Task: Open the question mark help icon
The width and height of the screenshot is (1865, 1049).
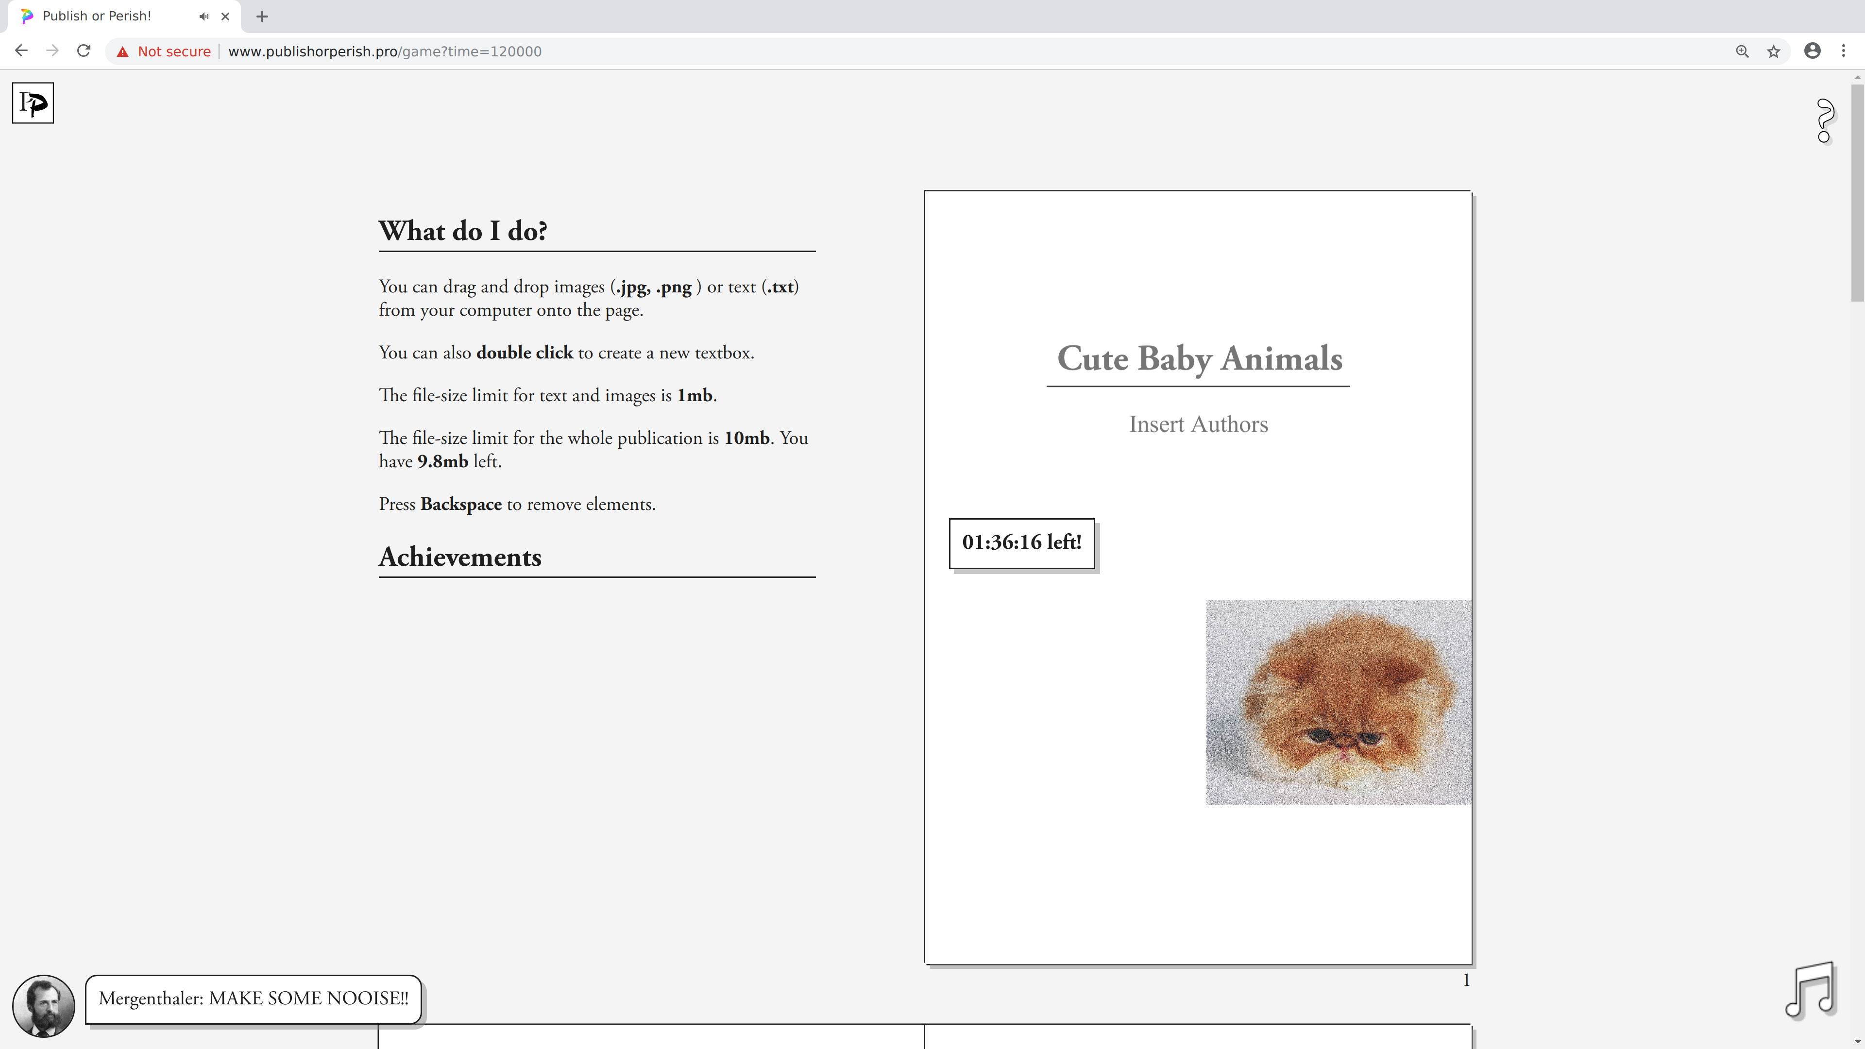Action: [x=1825, y=120]
